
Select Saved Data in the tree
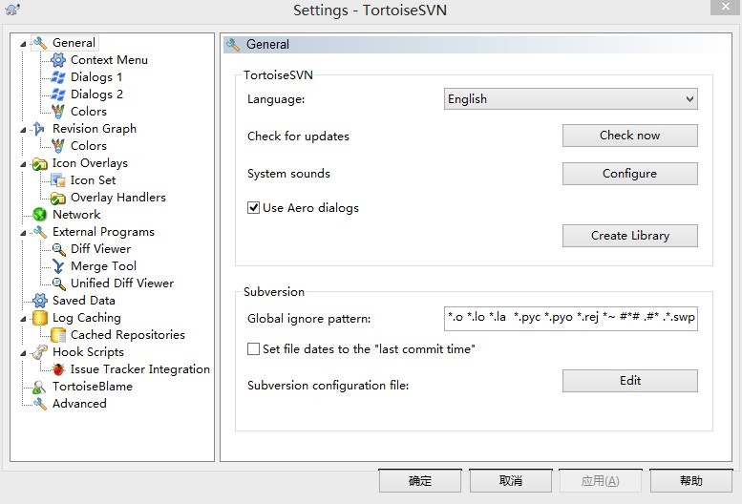pos(84,301)
